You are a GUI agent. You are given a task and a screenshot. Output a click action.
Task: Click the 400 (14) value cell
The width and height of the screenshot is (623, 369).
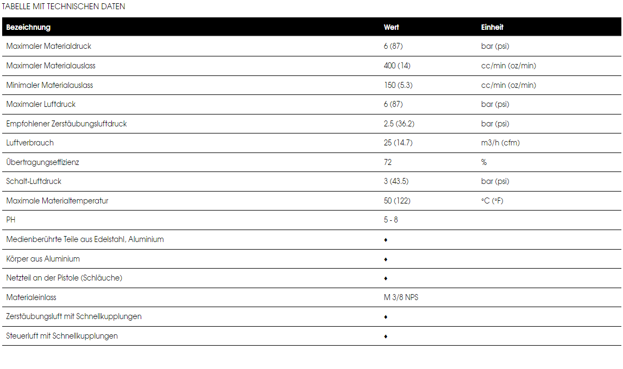(397, 66)
